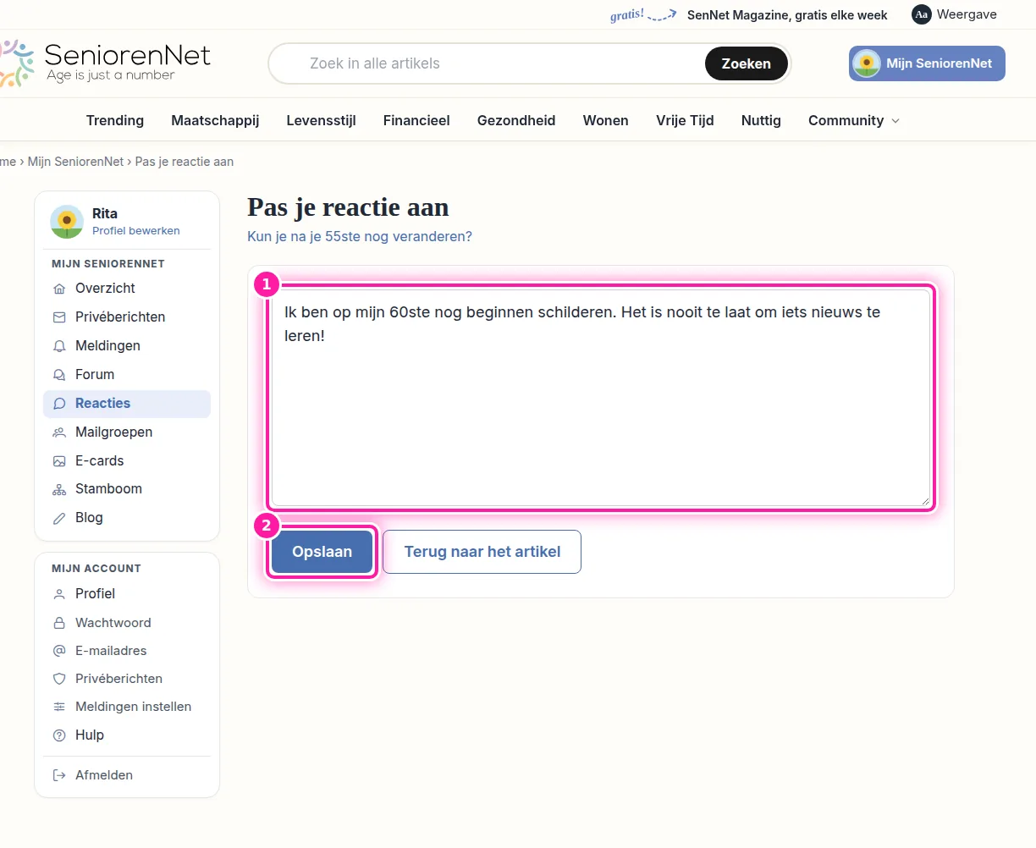Viewport: 1036px width, 848px height.
Task: Click the logout arrow icon beside Afmelden
Action: (x=59, y=775)
